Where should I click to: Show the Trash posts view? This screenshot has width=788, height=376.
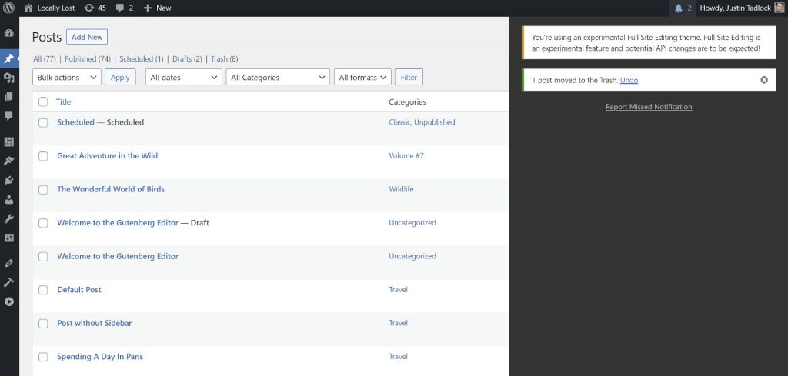point(219,59)
